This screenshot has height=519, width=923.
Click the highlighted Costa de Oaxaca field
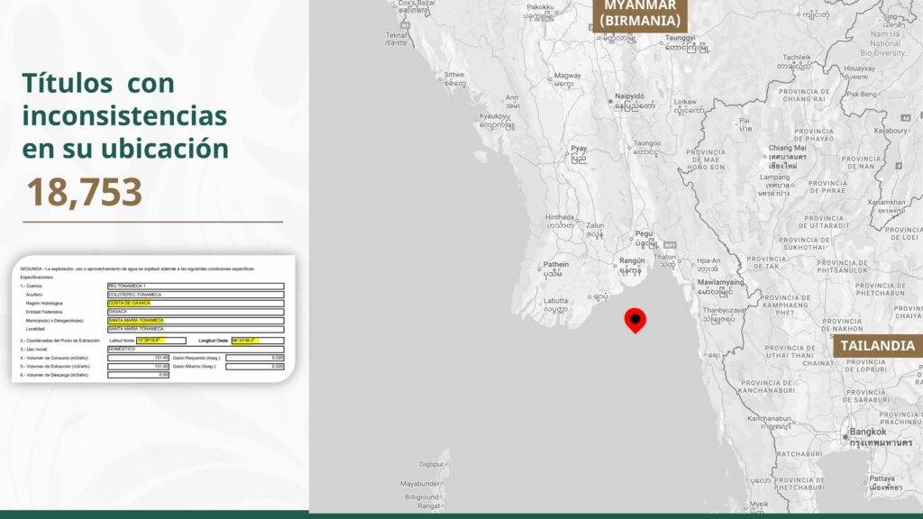pyautogui.click(x=130, y=303)
